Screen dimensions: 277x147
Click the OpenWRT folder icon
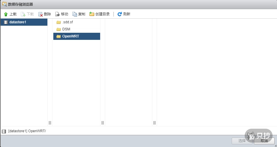(58, 36)
